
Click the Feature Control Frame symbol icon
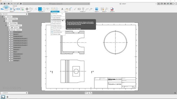[x=79, y=9]
